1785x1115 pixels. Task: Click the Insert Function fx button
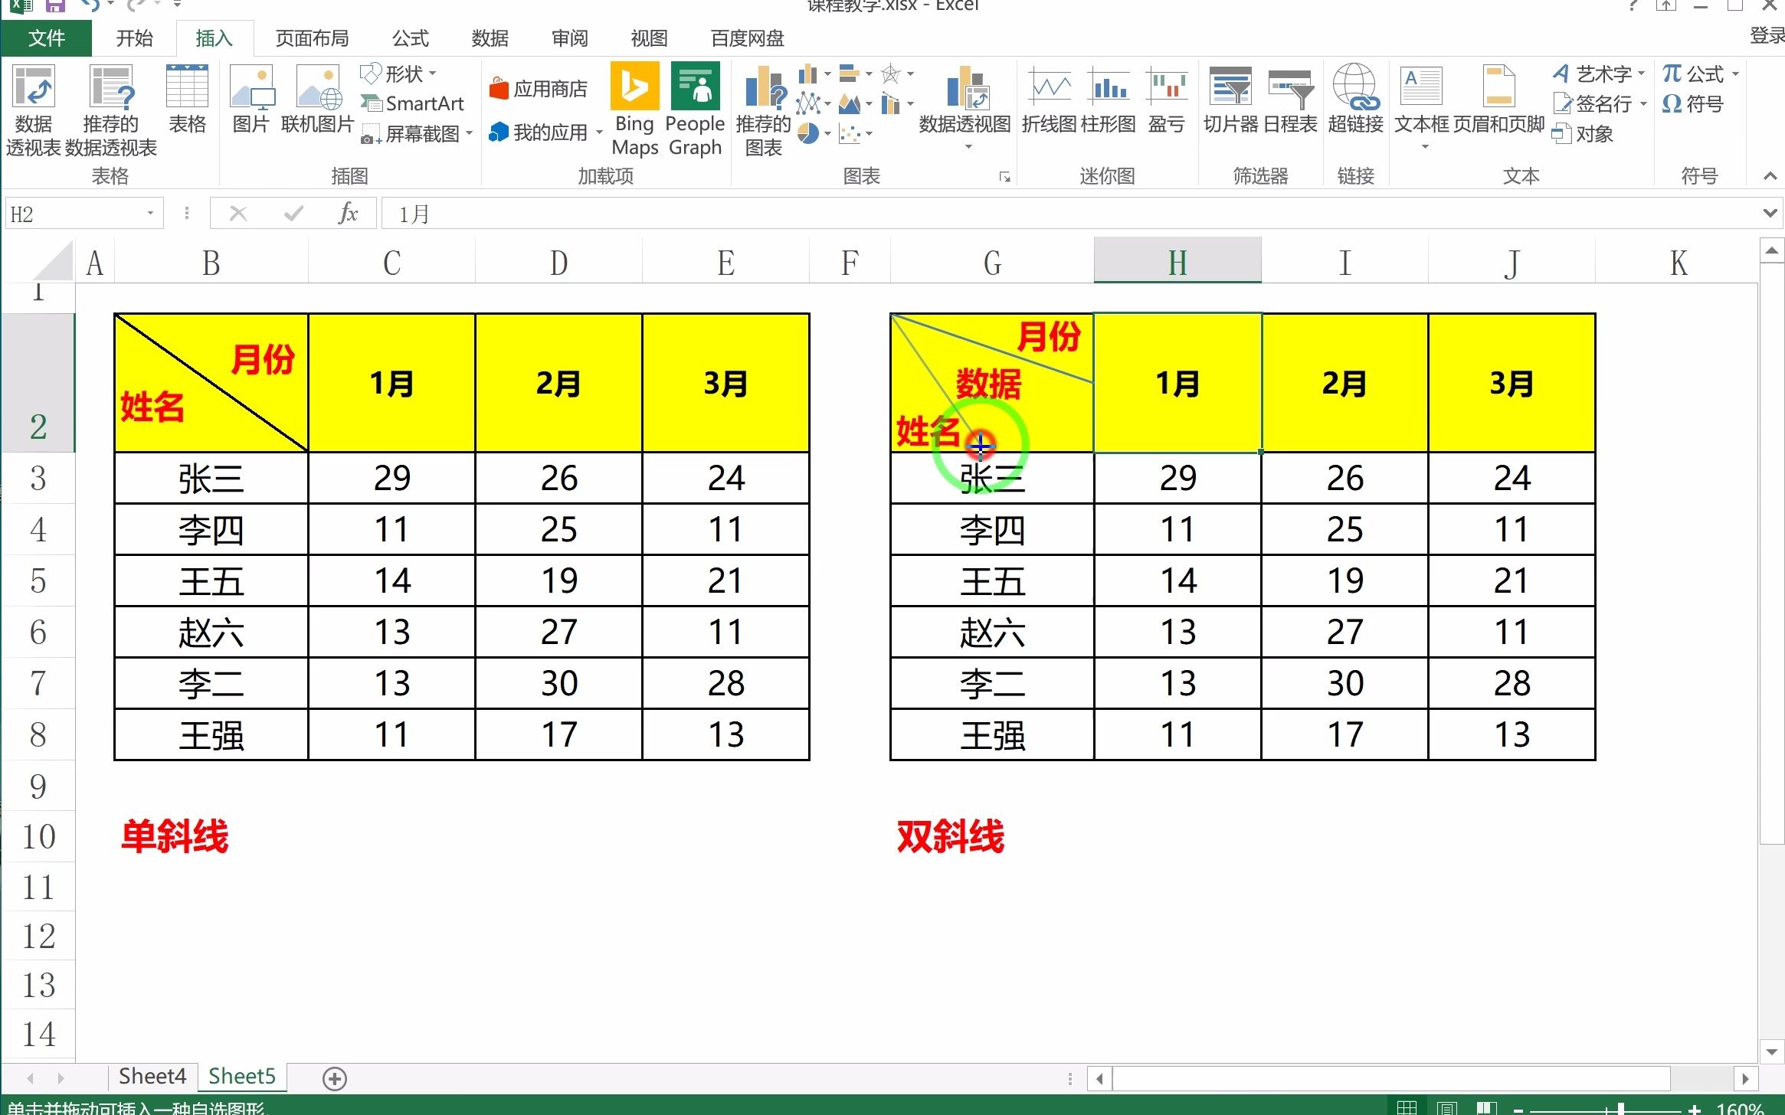coord(349,214)
